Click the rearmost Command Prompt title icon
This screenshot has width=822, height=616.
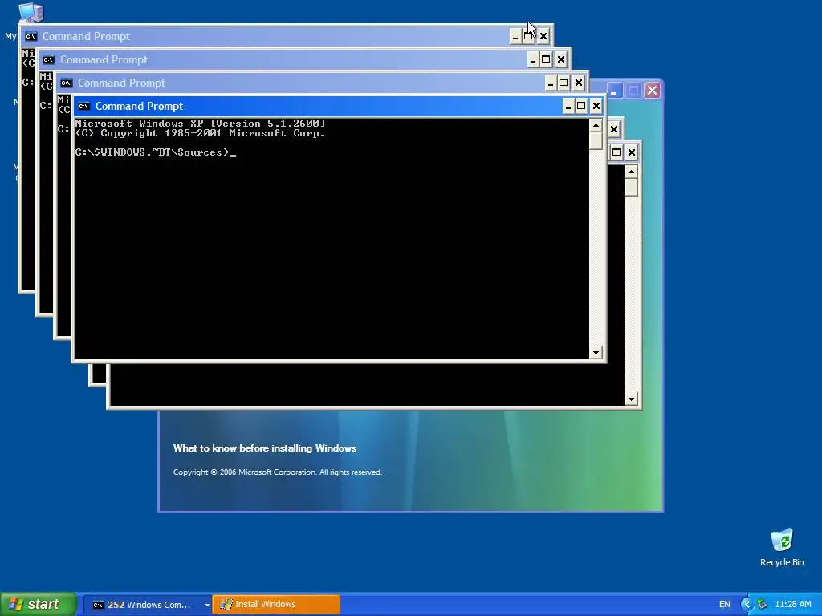pos(31,37)
